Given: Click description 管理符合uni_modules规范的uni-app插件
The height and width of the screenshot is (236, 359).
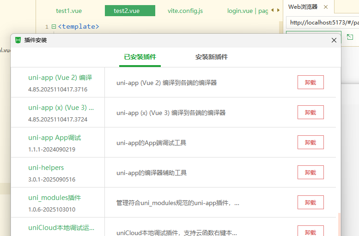Looking at the screenshot, I should pyautogui.click(x=178, y=203).
